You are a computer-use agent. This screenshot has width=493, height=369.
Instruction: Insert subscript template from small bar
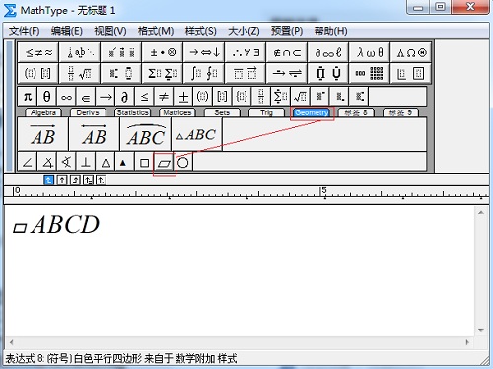pyautogui.click(x=339, y=97)
